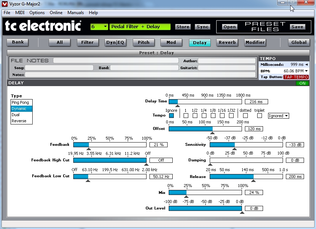Switch to the Filter tab

(x=87, y=42)
